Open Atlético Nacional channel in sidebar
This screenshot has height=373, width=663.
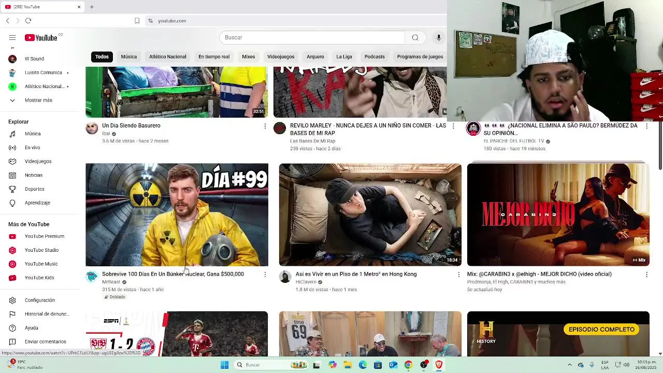(x=39, y=87)
